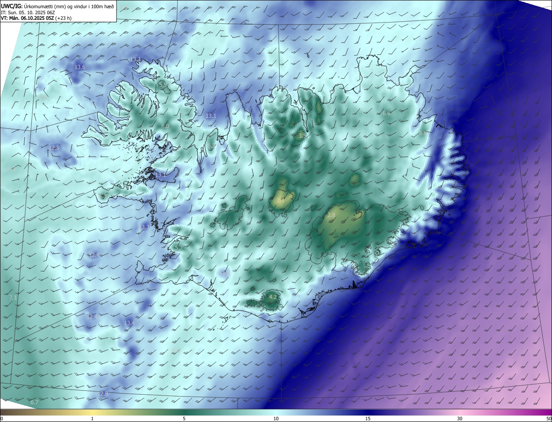This screenshot has height=422, width=552.
Task: Click the 6.7 value label on map
Action: click(34, 403)
